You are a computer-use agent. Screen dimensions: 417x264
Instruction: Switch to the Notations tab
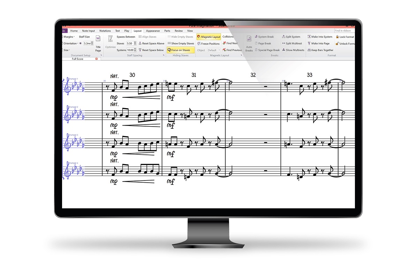[x=105, y=31]
